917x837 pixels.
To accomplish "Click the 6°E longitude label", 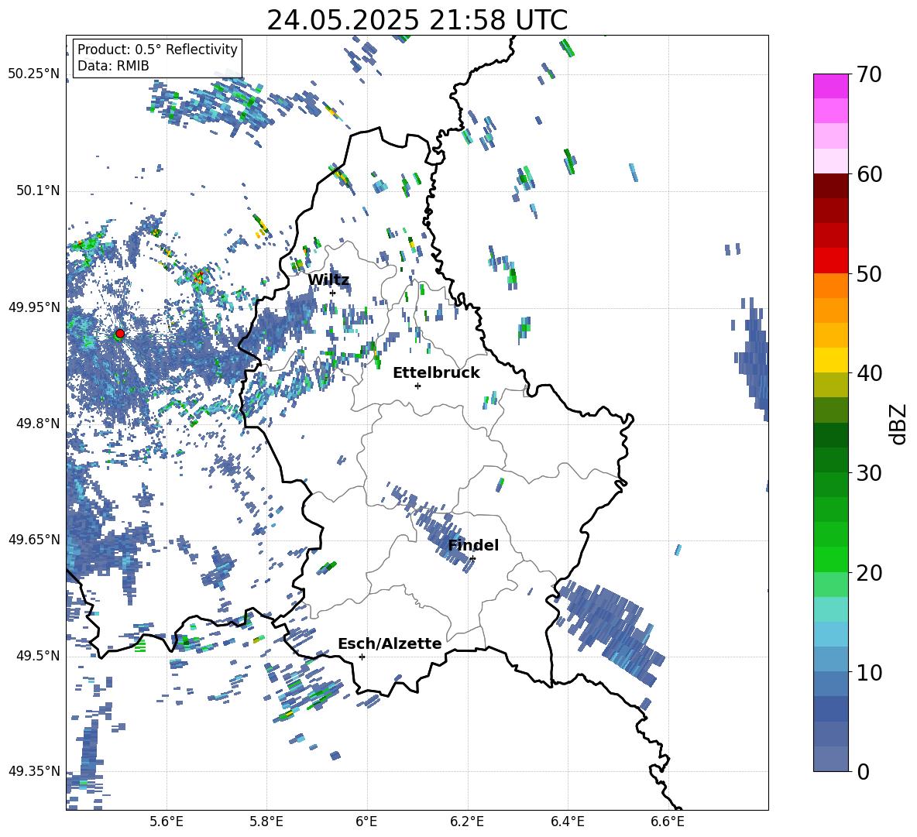I will pyautogui.click(x=366, y=822).
